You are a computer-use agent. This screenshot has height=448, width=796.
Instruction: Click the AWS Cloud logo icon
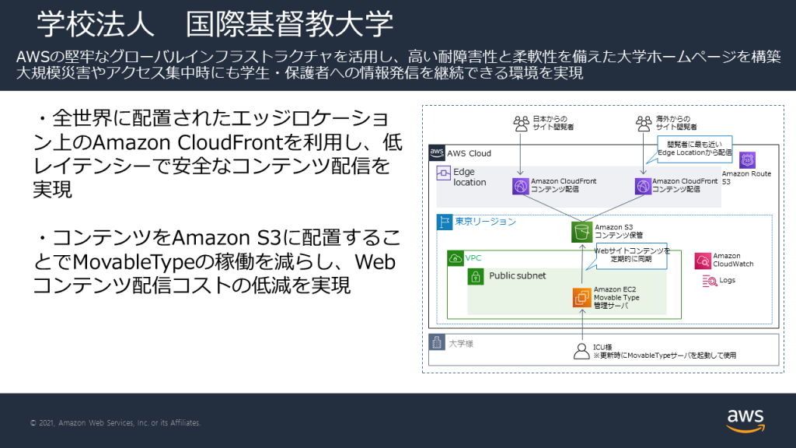[x=437, y=153]
